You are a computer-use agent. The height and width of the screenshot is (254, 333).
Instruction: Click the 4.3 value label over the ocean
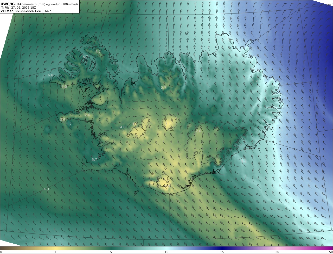[46, 189]
